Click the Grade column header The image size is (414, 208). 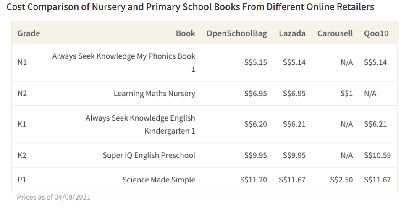click(x=29, y=33)
